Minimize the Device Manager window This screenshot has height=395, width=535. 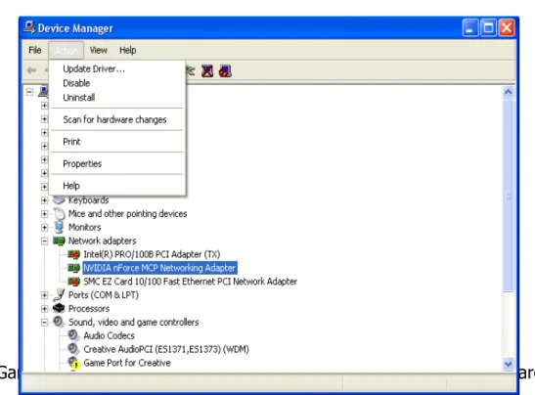pyautogui.click(x=470, y=27)
